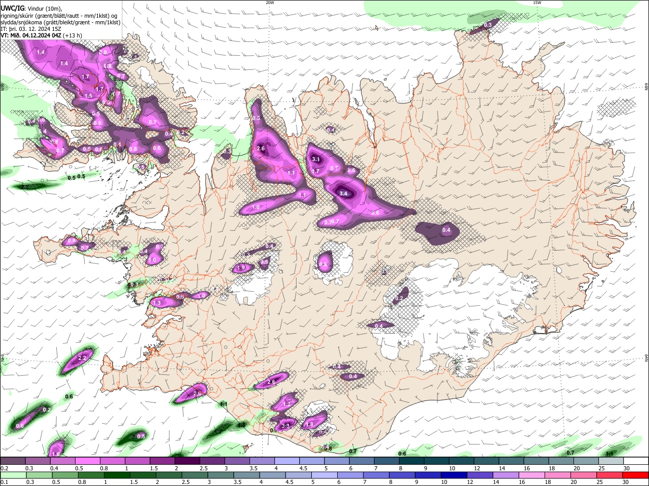Pick the snow legend swatch between 0.2 and 0.3
Image resolution: width=649 pixels, height=486 pixels.
[x=13, y=461]
